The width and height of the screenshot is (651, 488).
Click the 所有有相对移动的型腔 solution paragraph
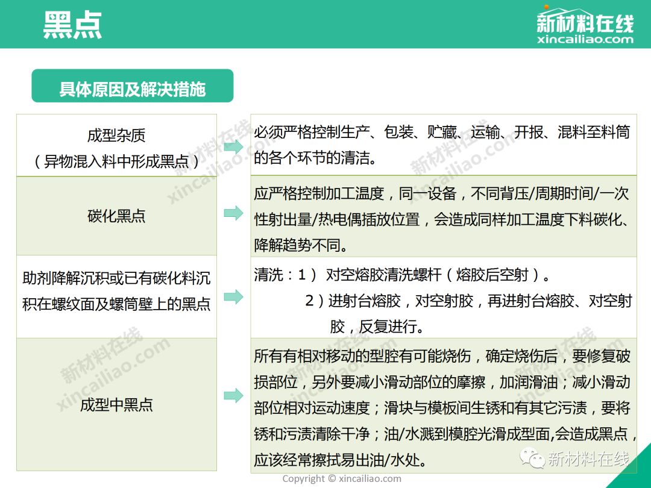(x=442, y=408)
